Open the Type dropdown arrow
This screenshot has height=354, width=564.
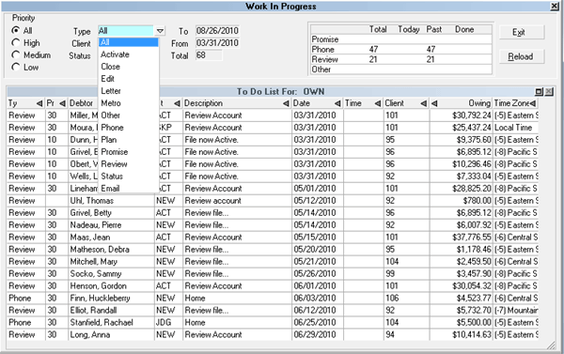click(160, 31)
